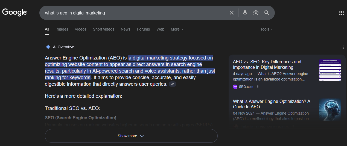Open the Short videos tab
Screen dimensions: 347x146
pos(104,29)
